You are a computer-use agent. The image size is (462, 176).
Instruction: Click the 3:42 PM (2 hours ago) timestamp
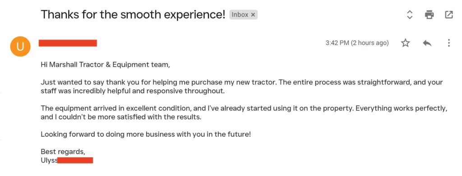[357, 43]
